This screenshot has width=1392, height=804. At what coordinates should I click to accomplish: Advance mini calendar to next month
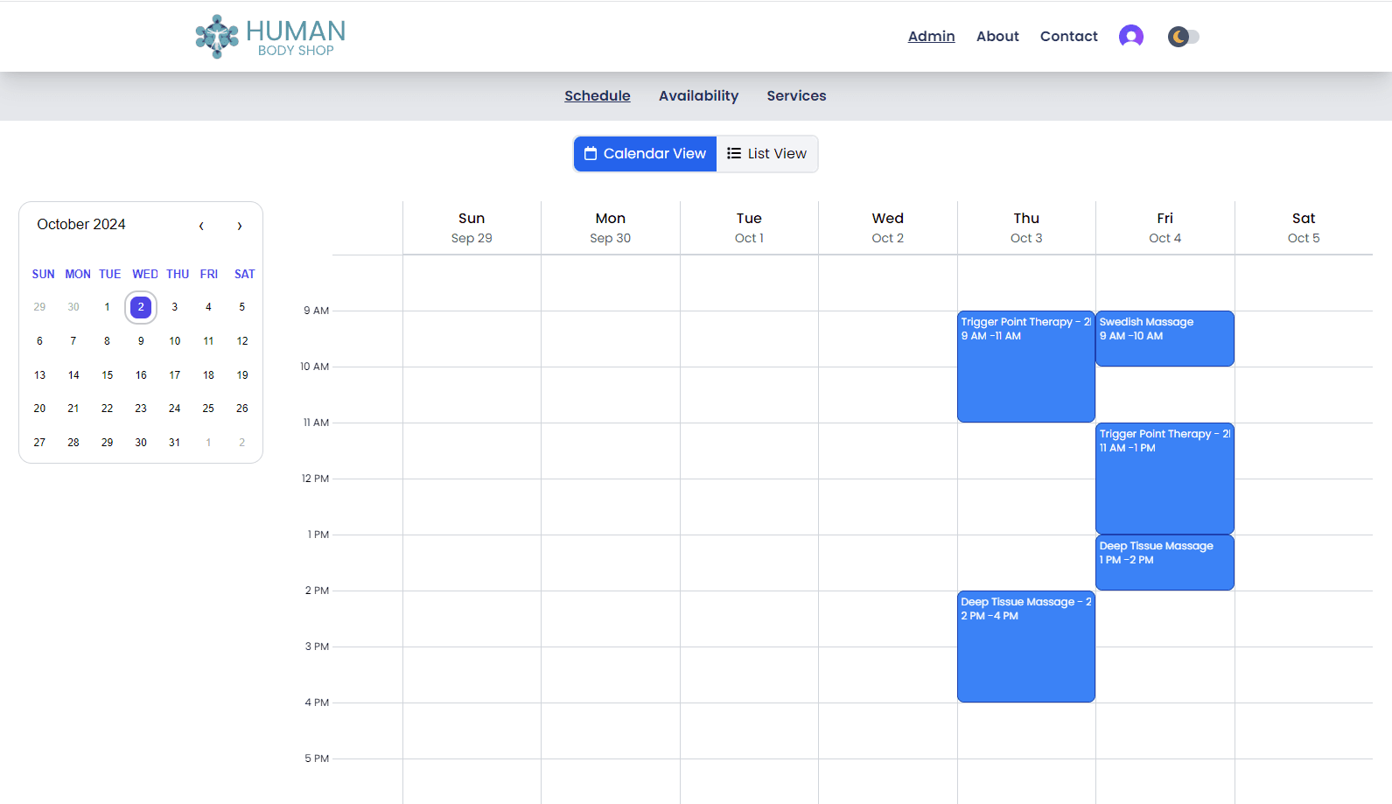pyautogui.click(x=239, y=226)
